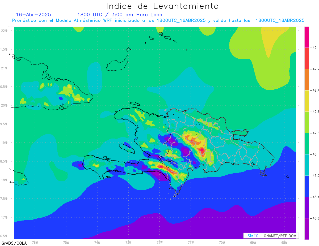Image resolution: width=319 pixels, height=246 pixels.
Task: Click the '19N' latitude label
Action: coord(5,143)
